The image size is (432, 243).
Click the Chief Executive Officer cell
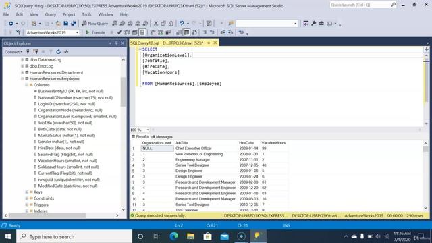194,148
